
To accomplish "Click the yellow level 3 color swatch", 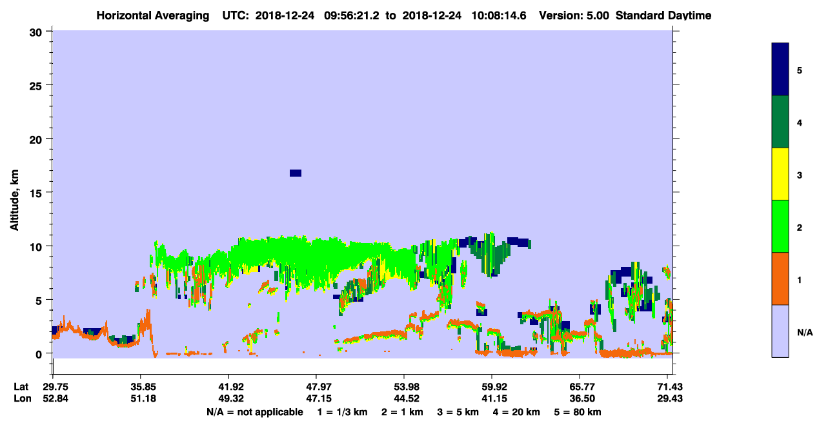I will (x=780, y=174).
